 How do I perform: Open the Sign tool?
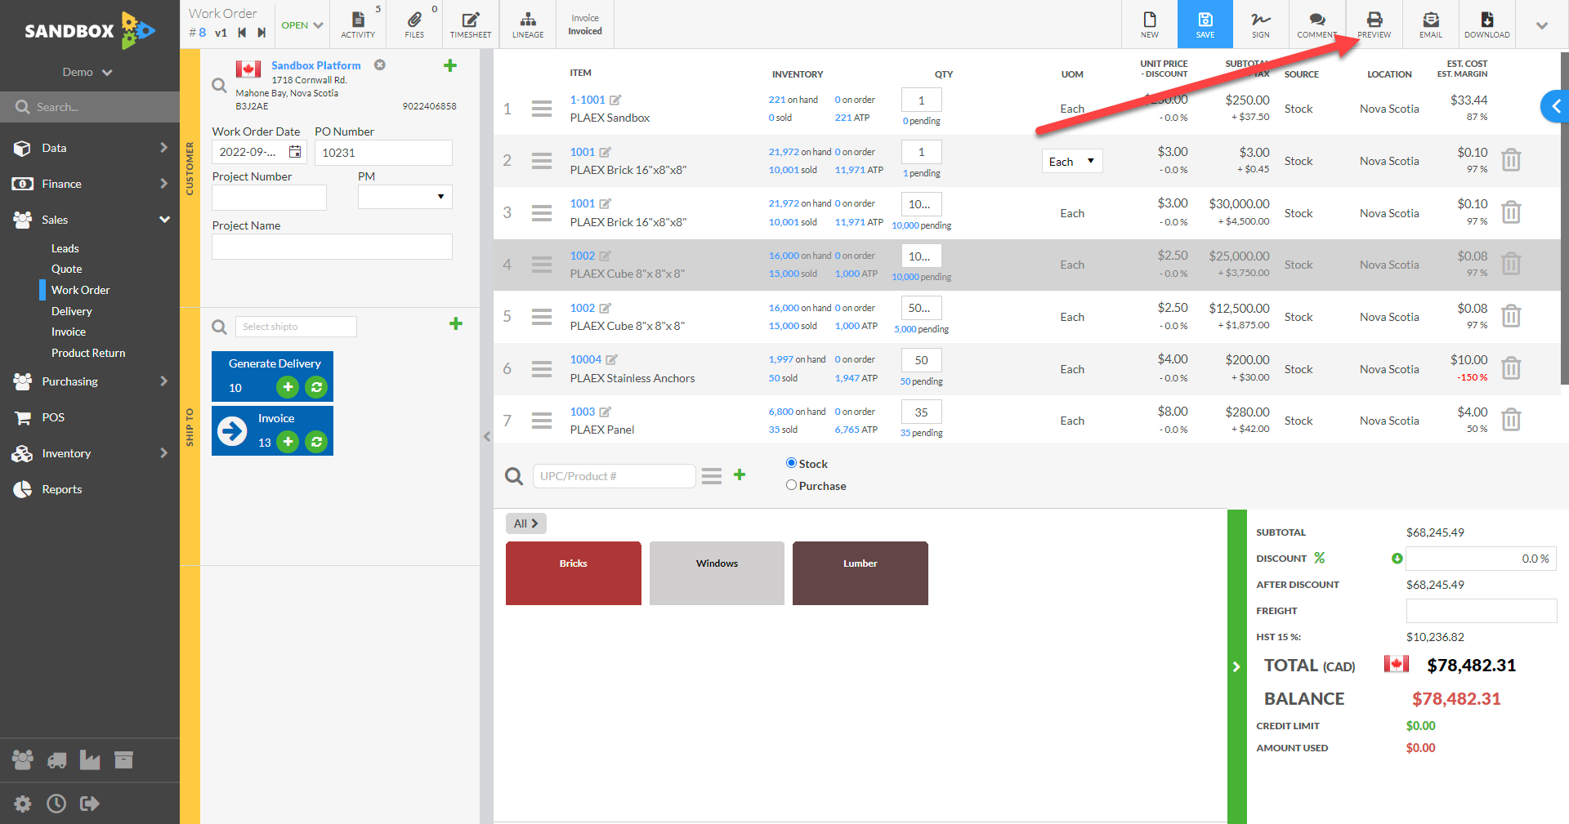[1261, 24]
